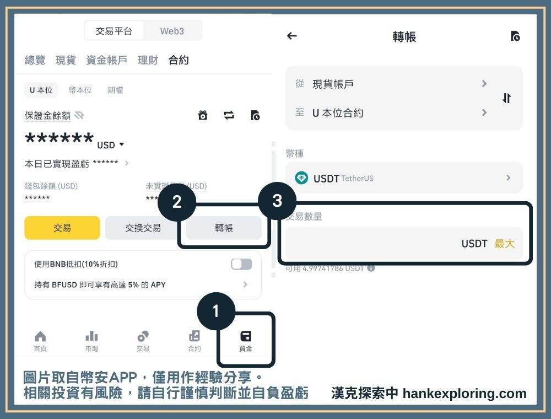
Task: Select the 交易平台 segment
Action: (114, 31)
